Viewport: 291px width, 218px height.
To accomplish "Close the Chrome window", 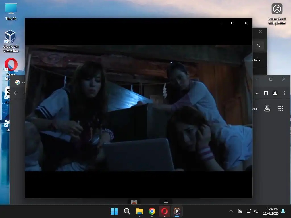I will [284, 79].
